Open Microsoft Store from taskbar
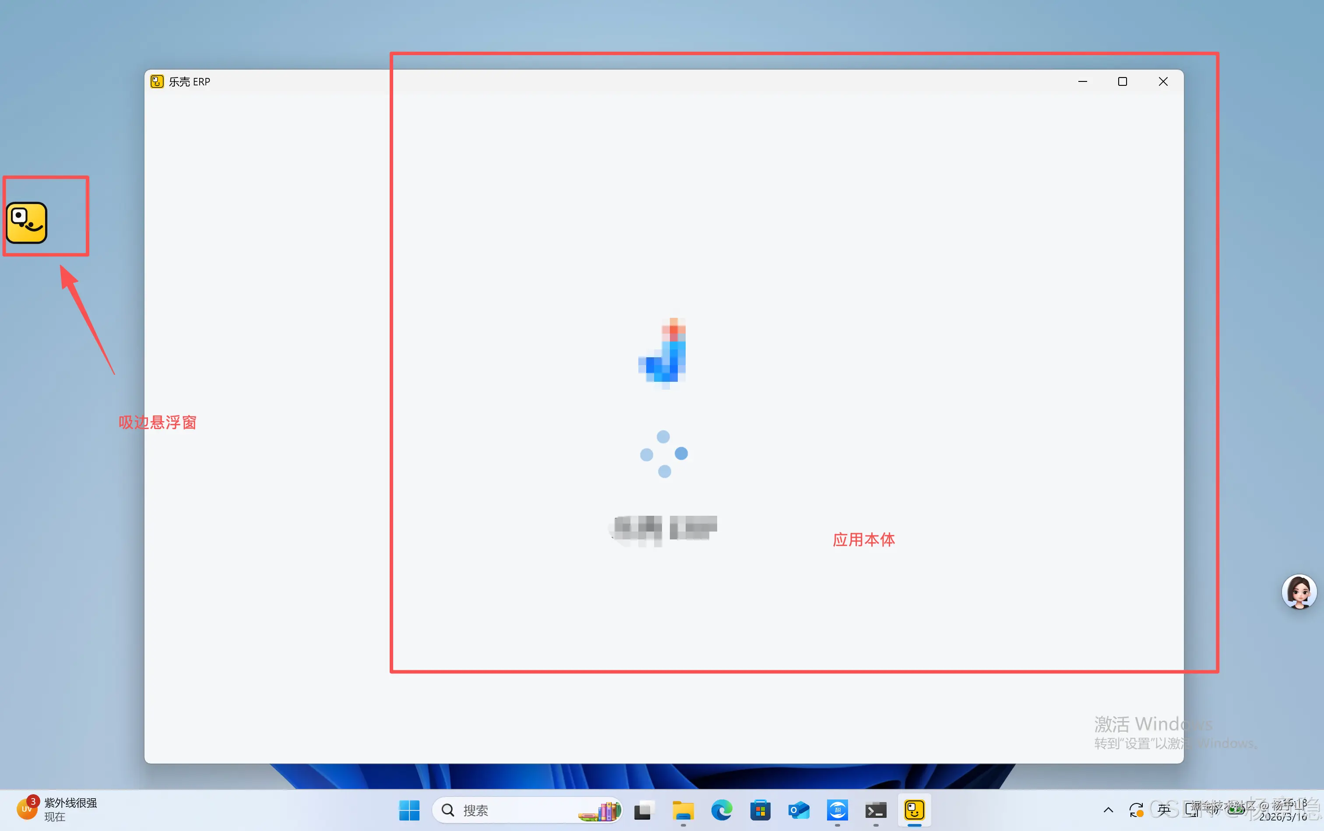The width and height of the screenshot is (1324, 831). tap(760, 810)
